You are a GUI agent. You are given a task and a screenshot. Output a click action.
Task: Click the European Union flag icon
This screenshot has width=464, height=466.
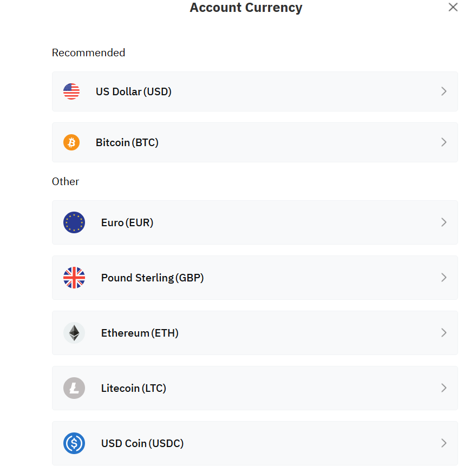(x=74, y=222)
